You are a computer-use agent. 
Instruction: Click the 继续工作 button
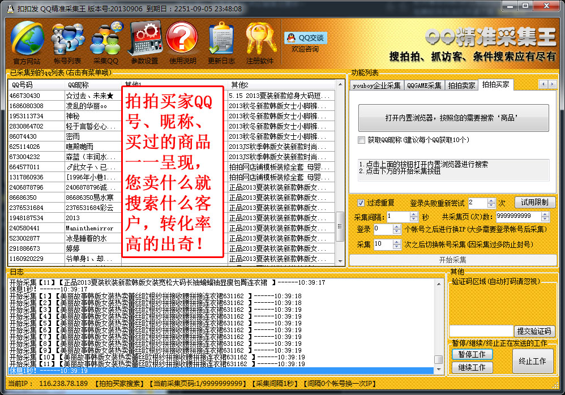(x=472, y=367)
